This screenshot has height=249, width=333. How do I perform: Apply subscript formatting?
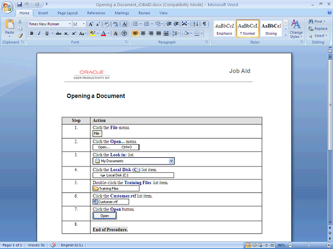(66, 33)
